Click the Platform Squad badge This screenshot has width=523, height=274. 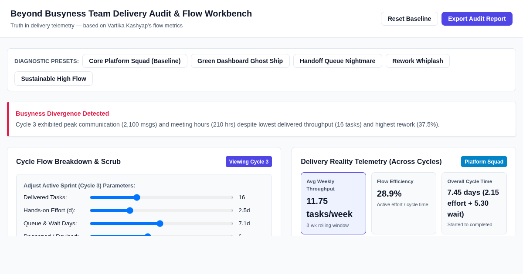pyautogui.click(x=484, y=162)
